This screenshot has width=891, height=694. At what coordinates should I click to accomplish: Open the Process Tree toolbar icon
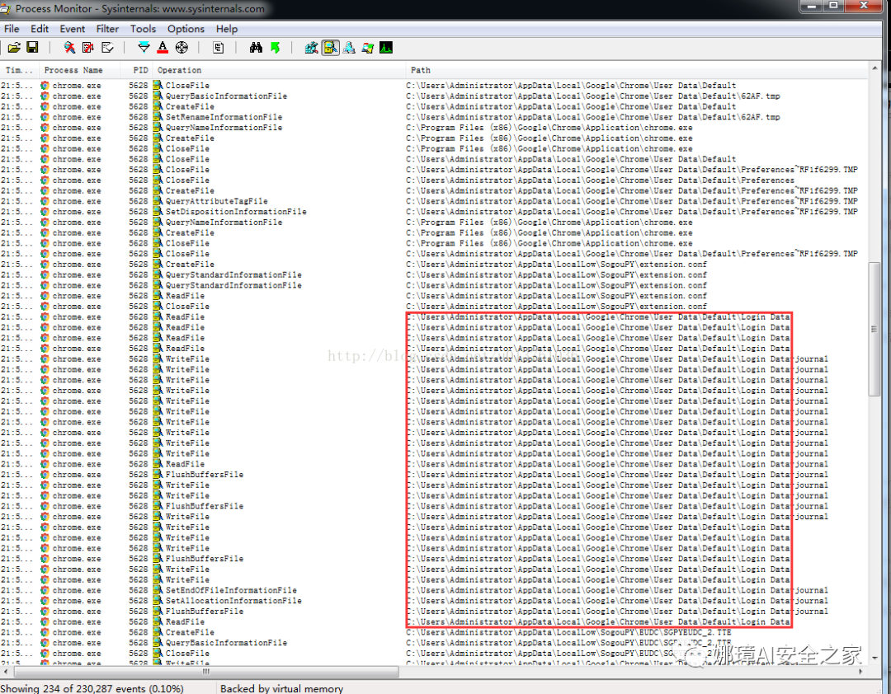click(218, 48)
